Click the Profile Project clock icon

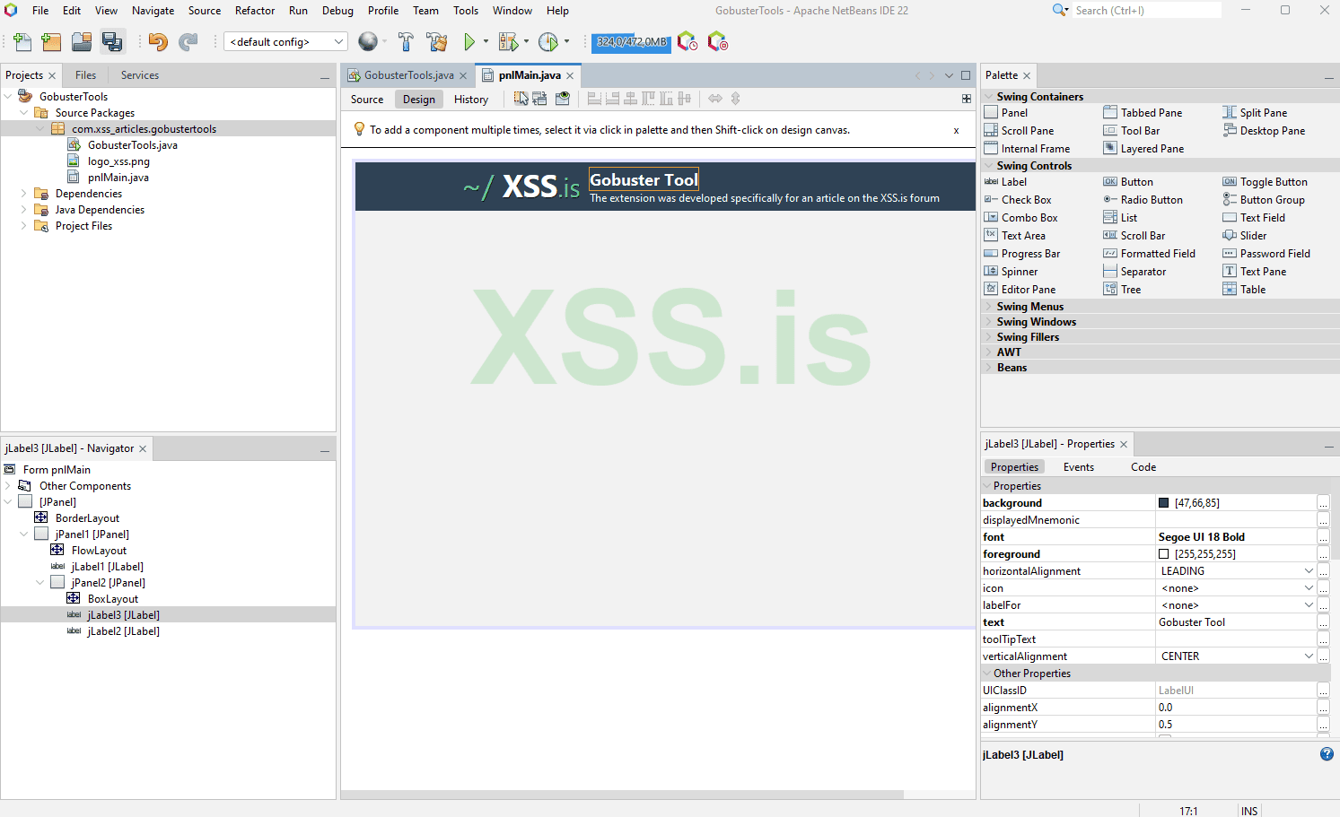tap(548, 42)
